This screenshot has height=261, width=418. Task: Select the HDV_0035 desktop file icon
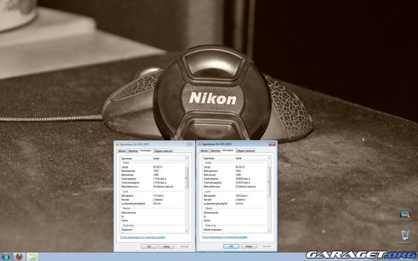(x=404, y=215)
